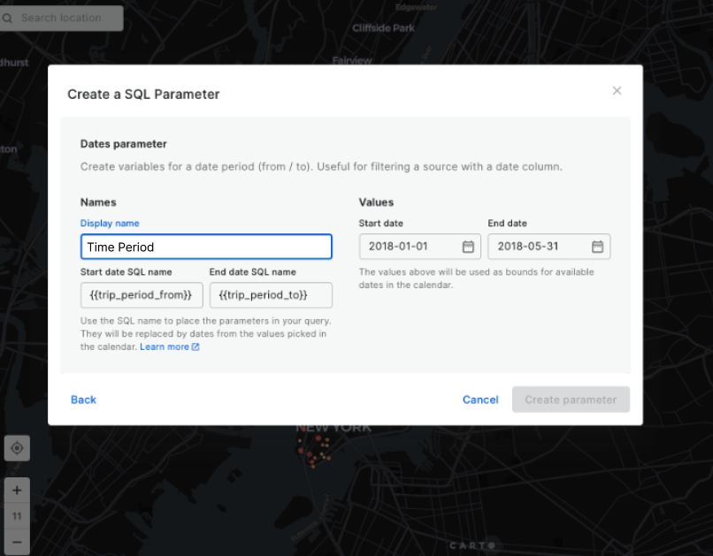This screenshot has height=556, width=713.
Task: Click the geolocate target icon on map
Action: (17, 448)
